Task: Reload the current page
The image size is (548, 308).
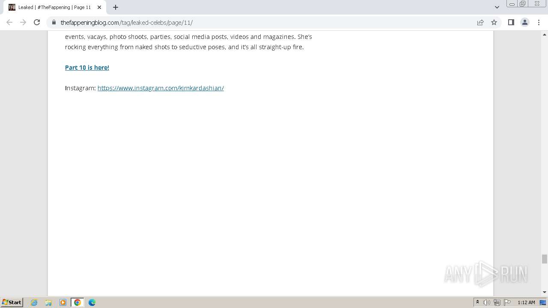Action: (x=37, y=22)
